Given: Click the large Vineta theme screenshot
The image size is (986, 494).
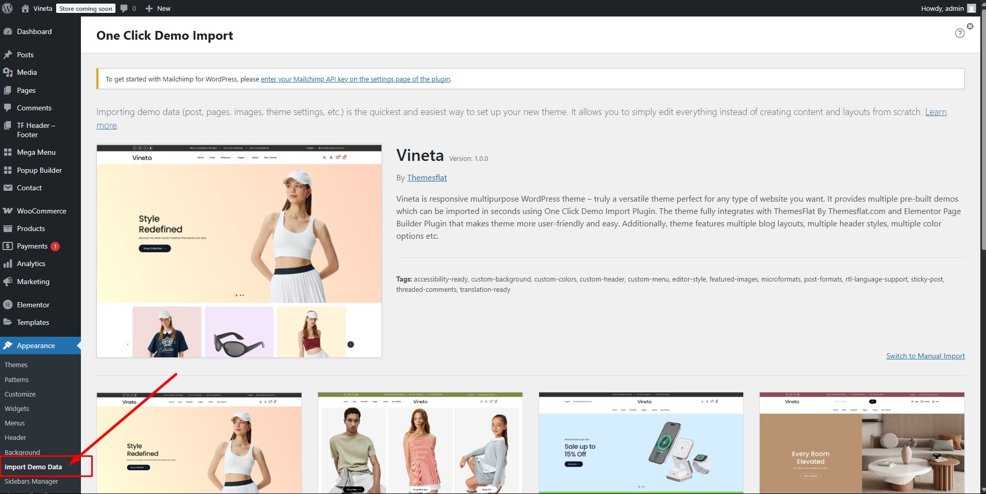Looking at the screenshot, I should 239,251.
